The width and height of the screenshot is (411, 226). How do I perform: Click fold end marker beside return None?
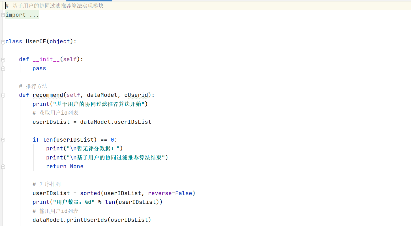click(x=3, y=167)
